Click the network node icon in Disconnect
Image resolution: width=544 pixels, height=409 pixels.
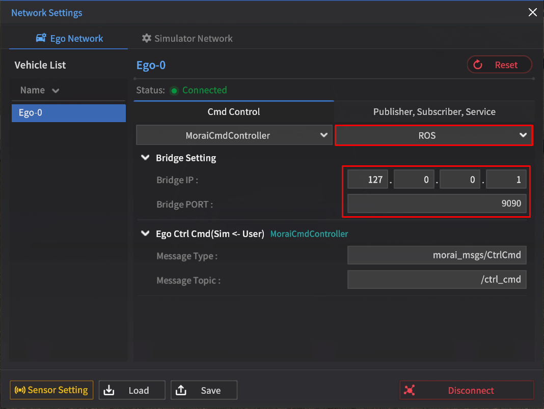coord(410,390)
